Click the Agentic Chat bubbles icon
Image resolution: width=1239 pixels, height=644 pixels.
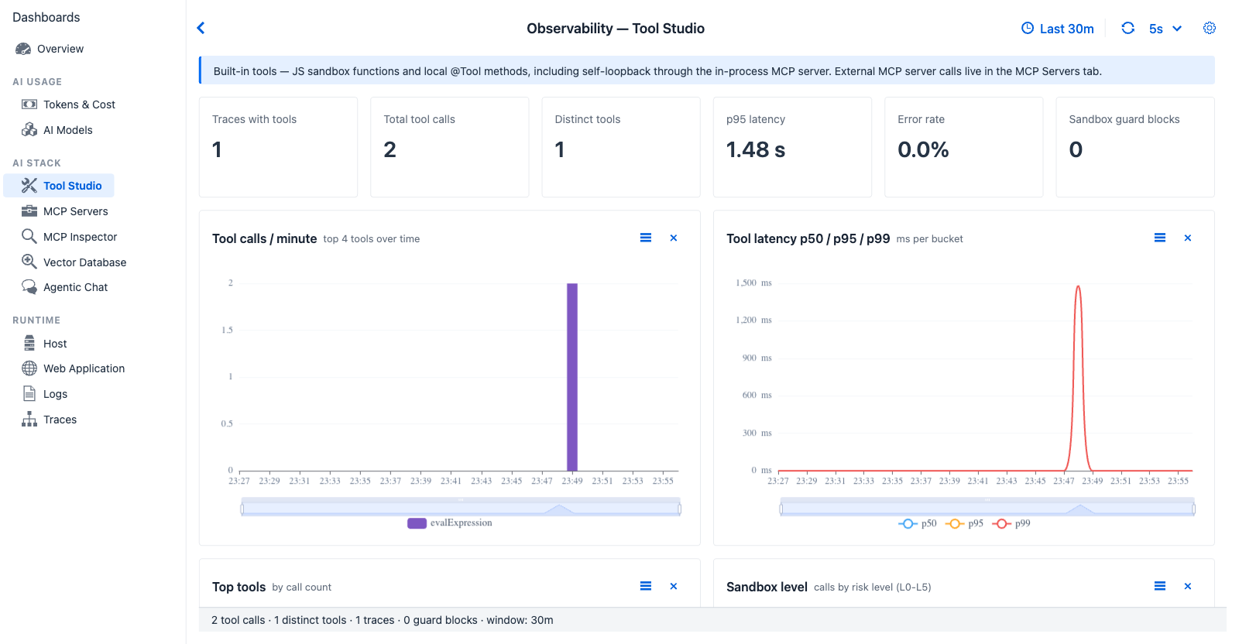29,287
